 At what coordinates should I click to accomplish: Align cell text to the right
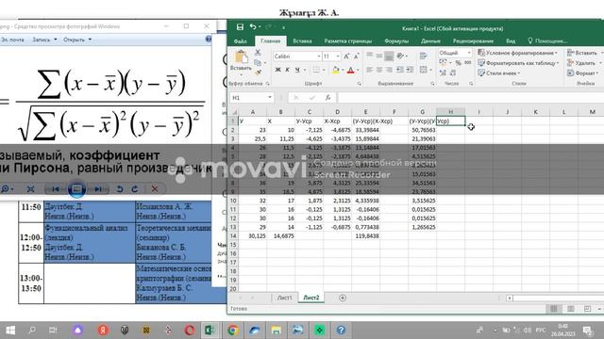pyautogui.click(x=390, y=70)
